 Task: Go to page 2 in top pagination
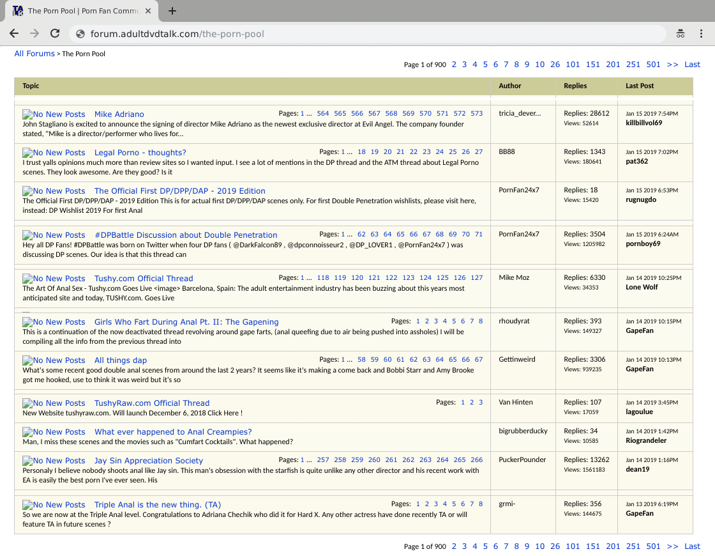[454, 65]
